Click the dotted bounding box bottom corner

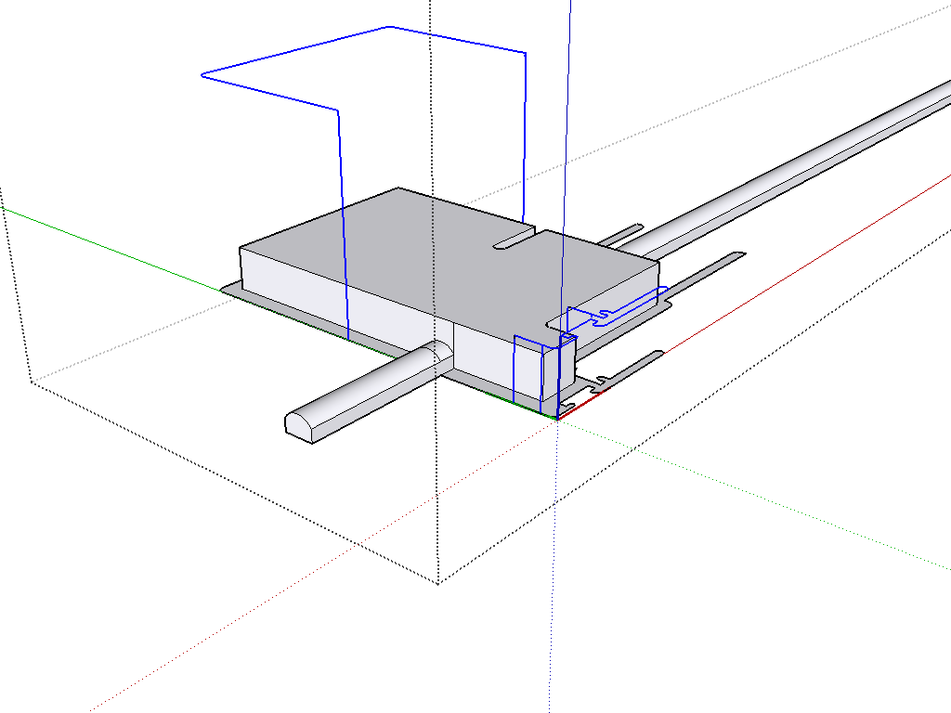click(438, 583)
